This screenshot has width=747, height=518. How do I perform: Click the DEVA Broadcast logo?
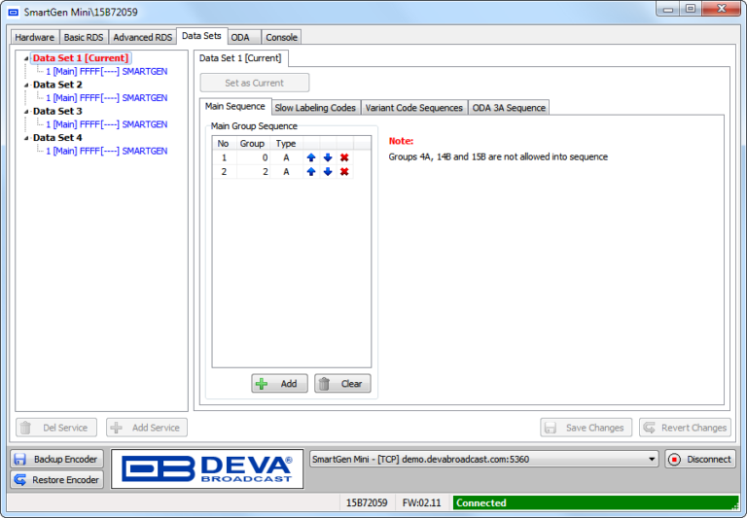[206, 469]
